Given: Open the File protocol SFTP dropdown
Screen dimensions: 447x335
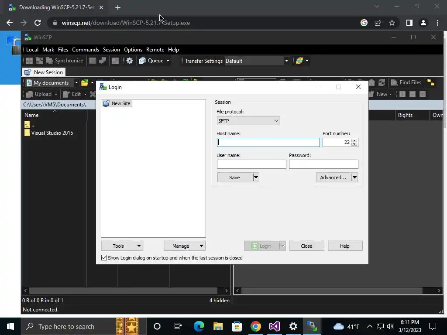Looking at the screenshot, I should click(248, 121).
